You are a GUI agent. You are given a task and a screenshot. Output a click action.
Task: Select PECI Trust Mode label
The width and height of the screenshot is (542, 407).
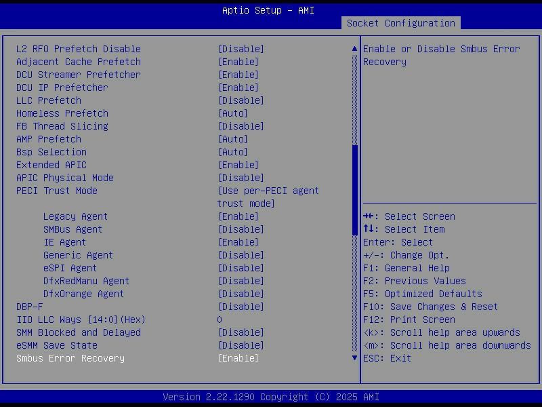click(x=57, y=191)
